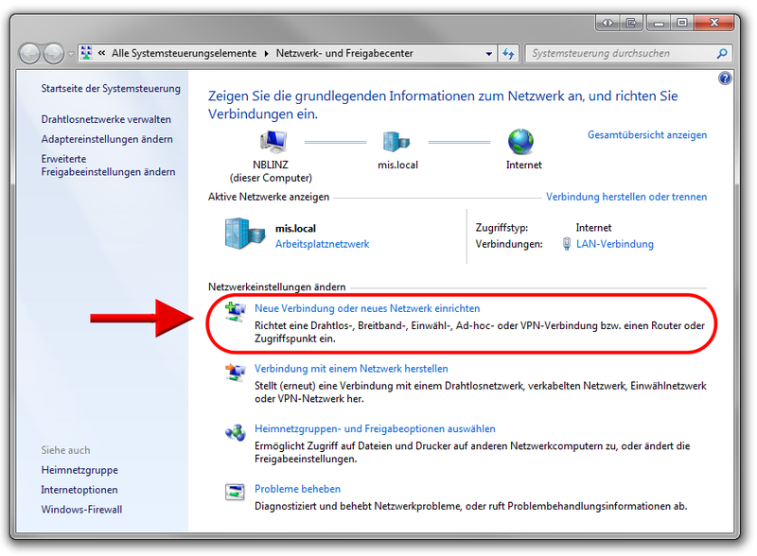Click the NBLINZ computer icon in the network map
The height and width of the screenshot is (556, 757).
click(x=273, y=143)
